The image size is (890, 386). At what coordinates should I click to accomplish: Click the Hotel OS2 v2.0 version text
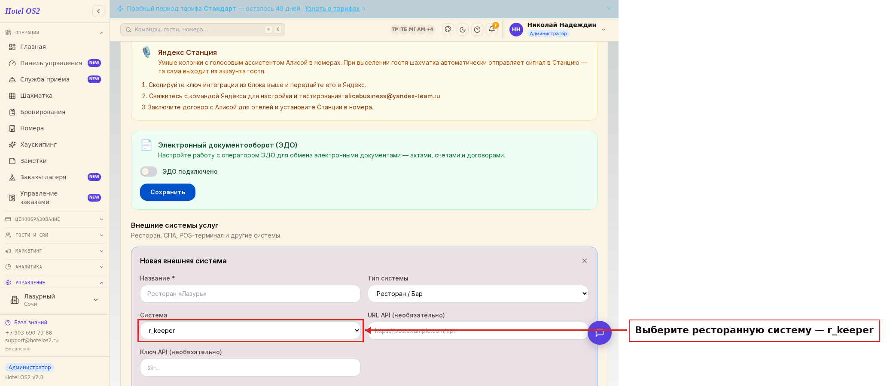(x=24, y=377)
